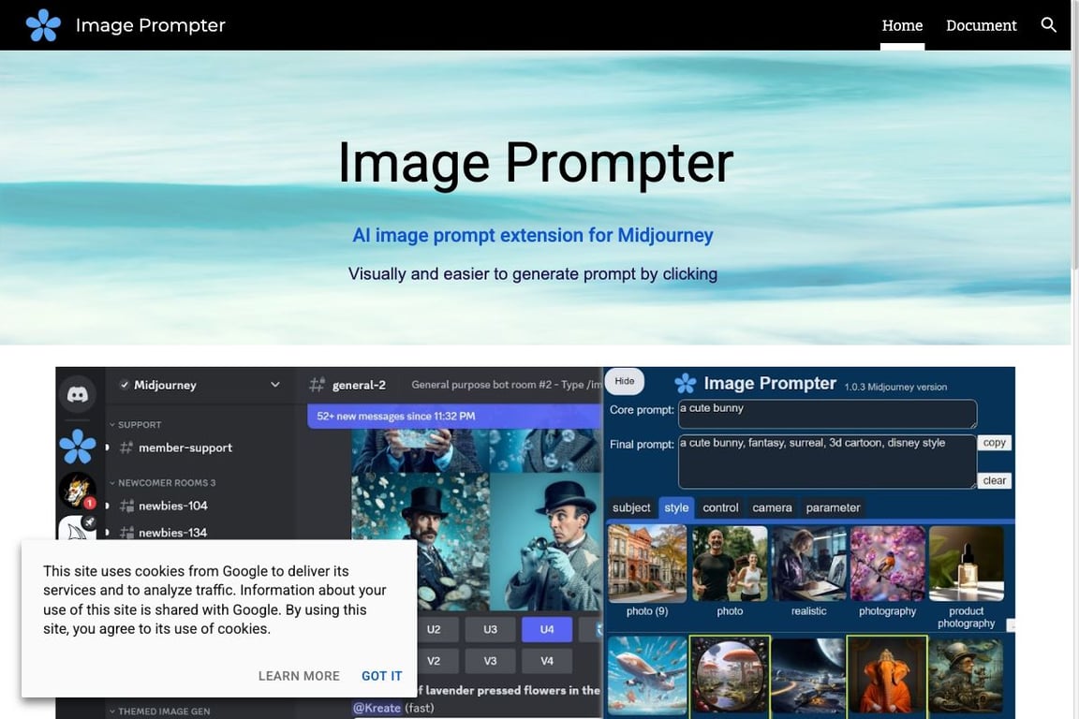Open the newbies-104 channel
Viewport: 1079px width, 719px height.
(164, 506)
